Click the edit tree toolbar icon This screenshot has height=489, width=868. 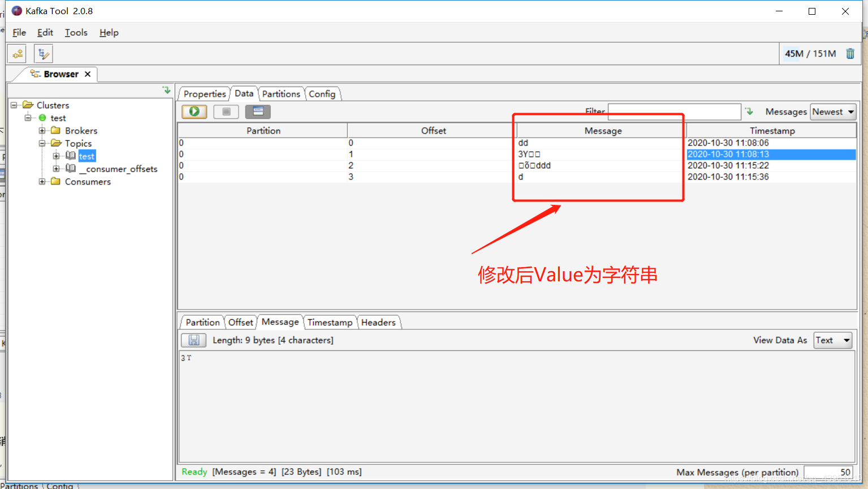coord(44,54)
